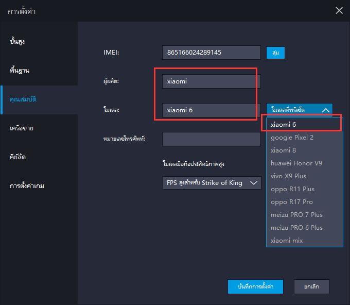
Task: Choose meizu PRO 7 Plus preset
Action: pos(305,215)
